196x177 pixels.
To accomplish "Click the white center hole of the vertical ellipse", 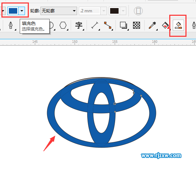I will click(x=101, y=123).
